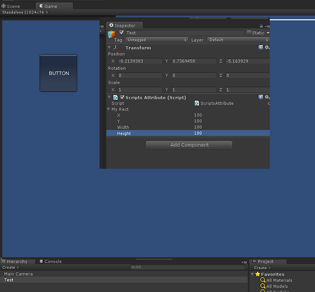Toggle the Test object active checkbox
The image size is (315, 292).
point(121,32)
